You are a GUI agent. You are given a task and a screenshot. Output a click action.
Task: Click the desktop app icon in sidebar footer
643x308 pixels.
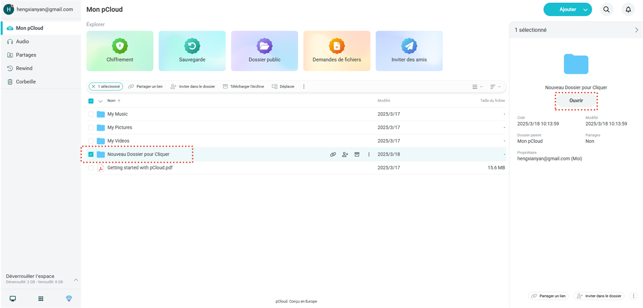pos(13,298)
